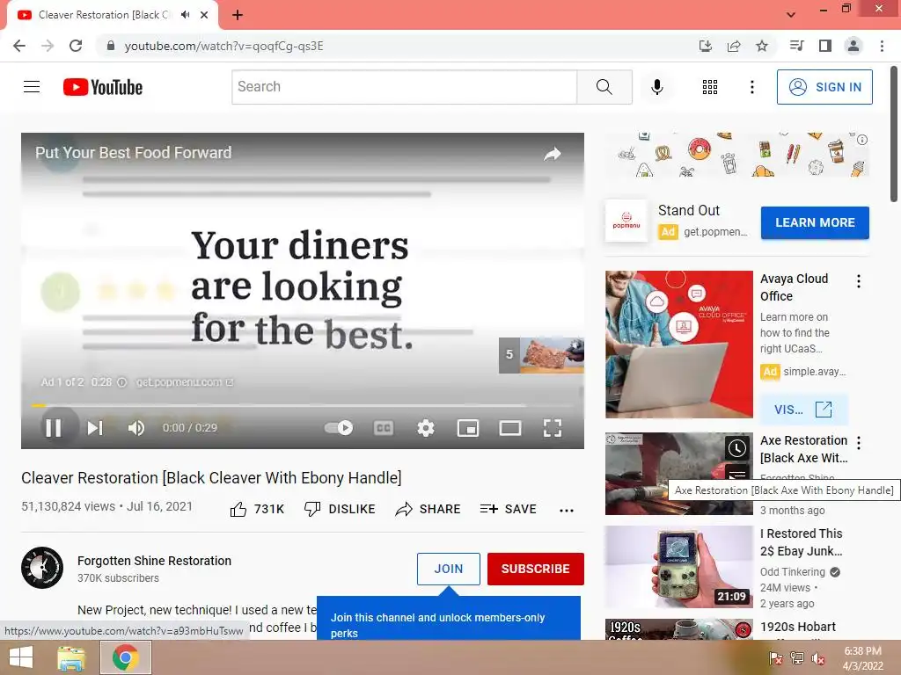This screenshot has width=901, height=675.
Task: Toggle the autoplay switch in player
Action: tap(339, 428)
